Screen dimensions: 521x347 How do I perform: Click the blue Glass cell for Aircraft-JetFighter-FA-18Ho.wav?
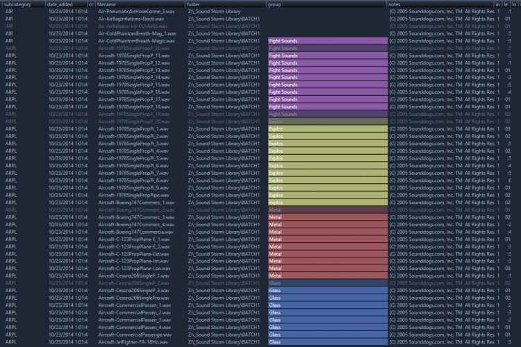(x=328, y=342)
